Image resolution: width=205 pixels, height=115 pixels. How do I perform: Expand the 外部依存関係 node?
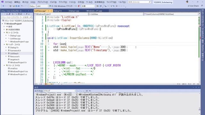tap(4, 30)
